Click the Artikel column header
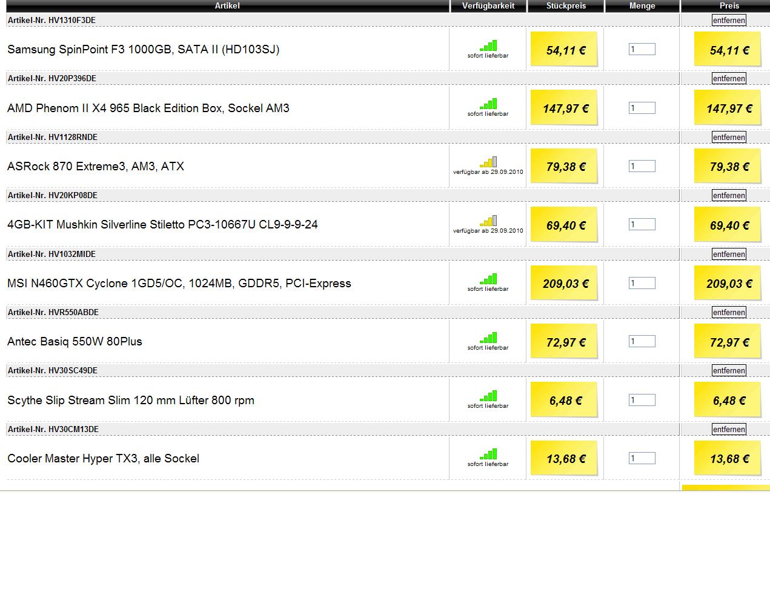This screenshot has height=606, width=770. [x=227, y=5]
